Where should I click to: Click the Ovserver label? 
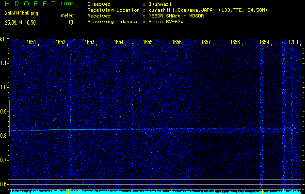pyautogui.click(x=99, y=4)
